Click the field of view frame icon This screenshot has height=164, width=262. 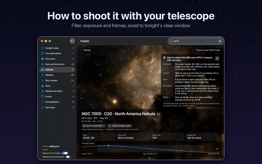point(194,50)
